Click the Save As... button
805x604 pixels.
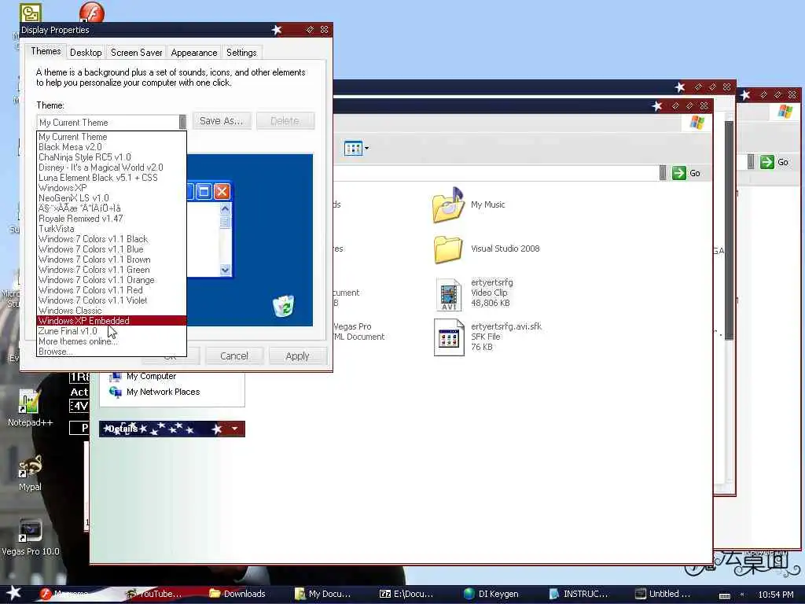(221, 120)
